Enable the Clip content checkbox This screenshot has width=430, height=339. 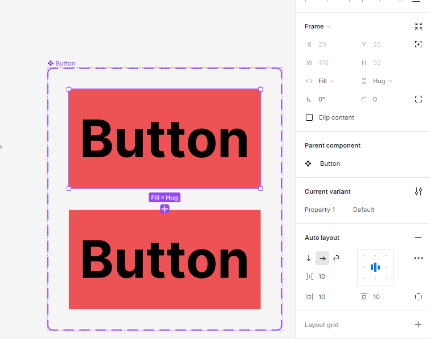click(309, 117)
